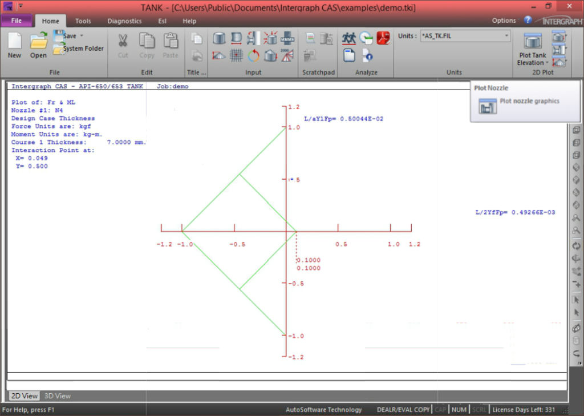Screen dimensions: 584x416
Task: Click the blue help question mark icon
Action: (x=528, y=20)
